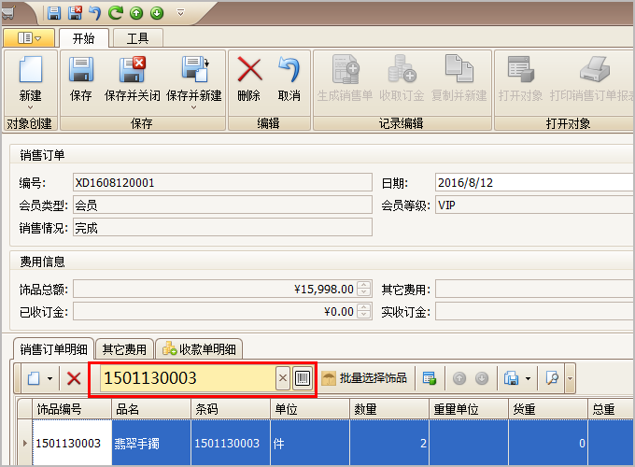Expand the 保存并新建 dropdown chevron
Viewport: 635px width, 467px height.
(193, 107)
